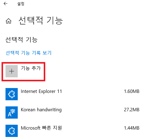Click the large 선택적 기능 page heading

pos(41,21)
